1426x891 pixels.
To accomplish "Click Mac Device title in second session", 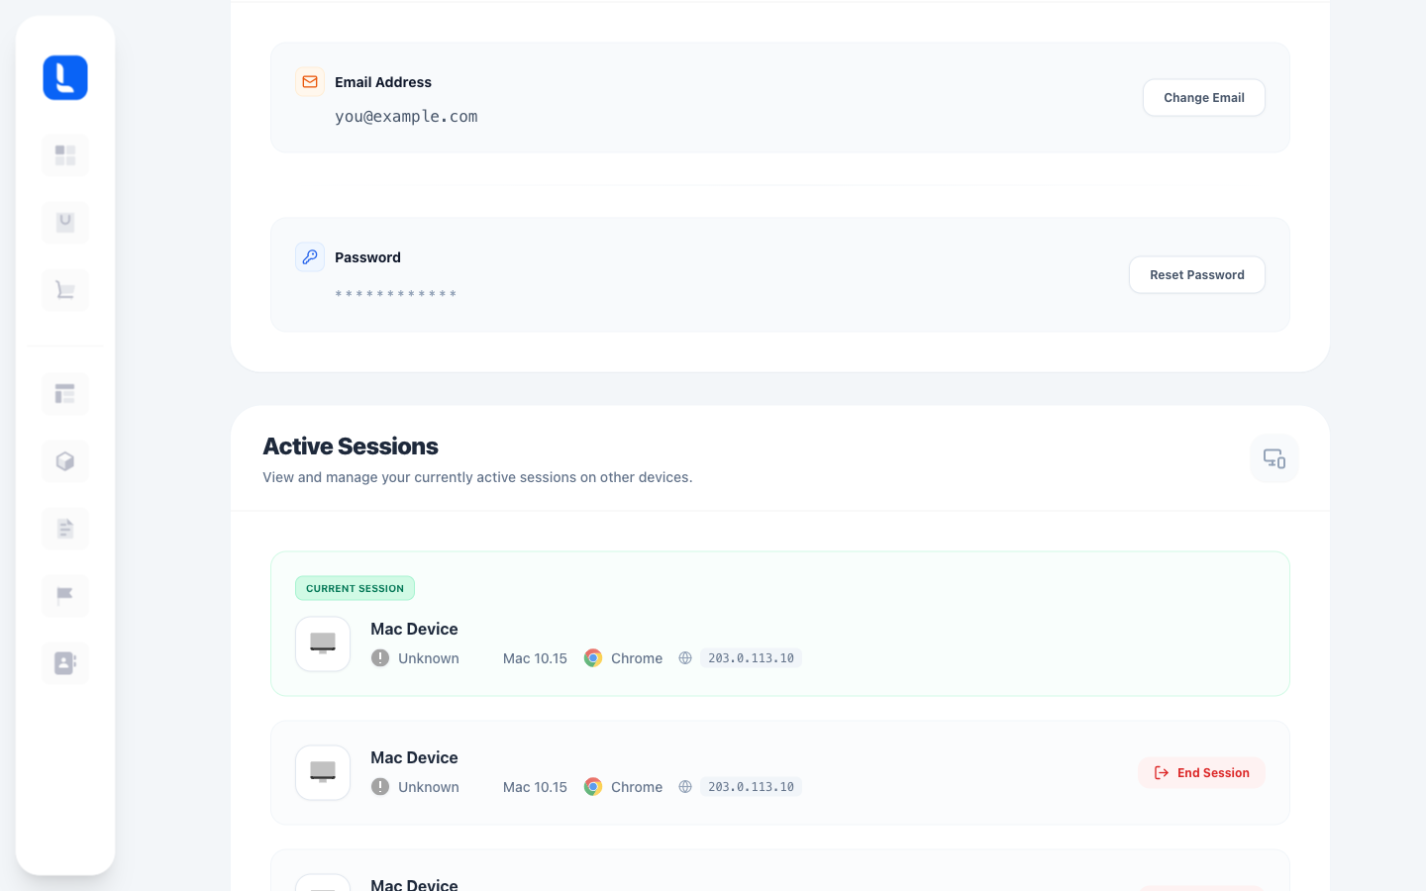I will (x=414, y=757).
